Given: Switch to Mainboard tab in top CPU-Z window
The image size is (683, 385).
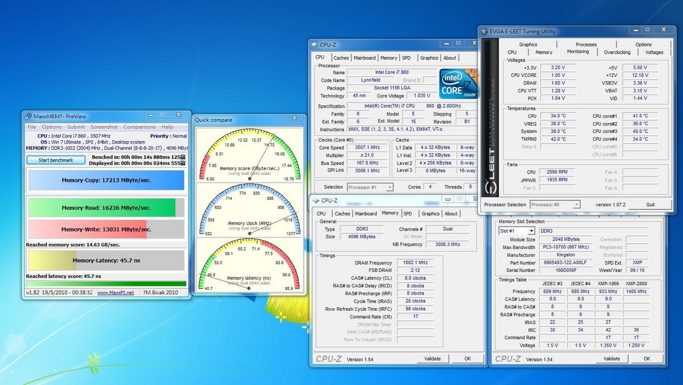Looking at the screenshot, I should coord(364,58).
